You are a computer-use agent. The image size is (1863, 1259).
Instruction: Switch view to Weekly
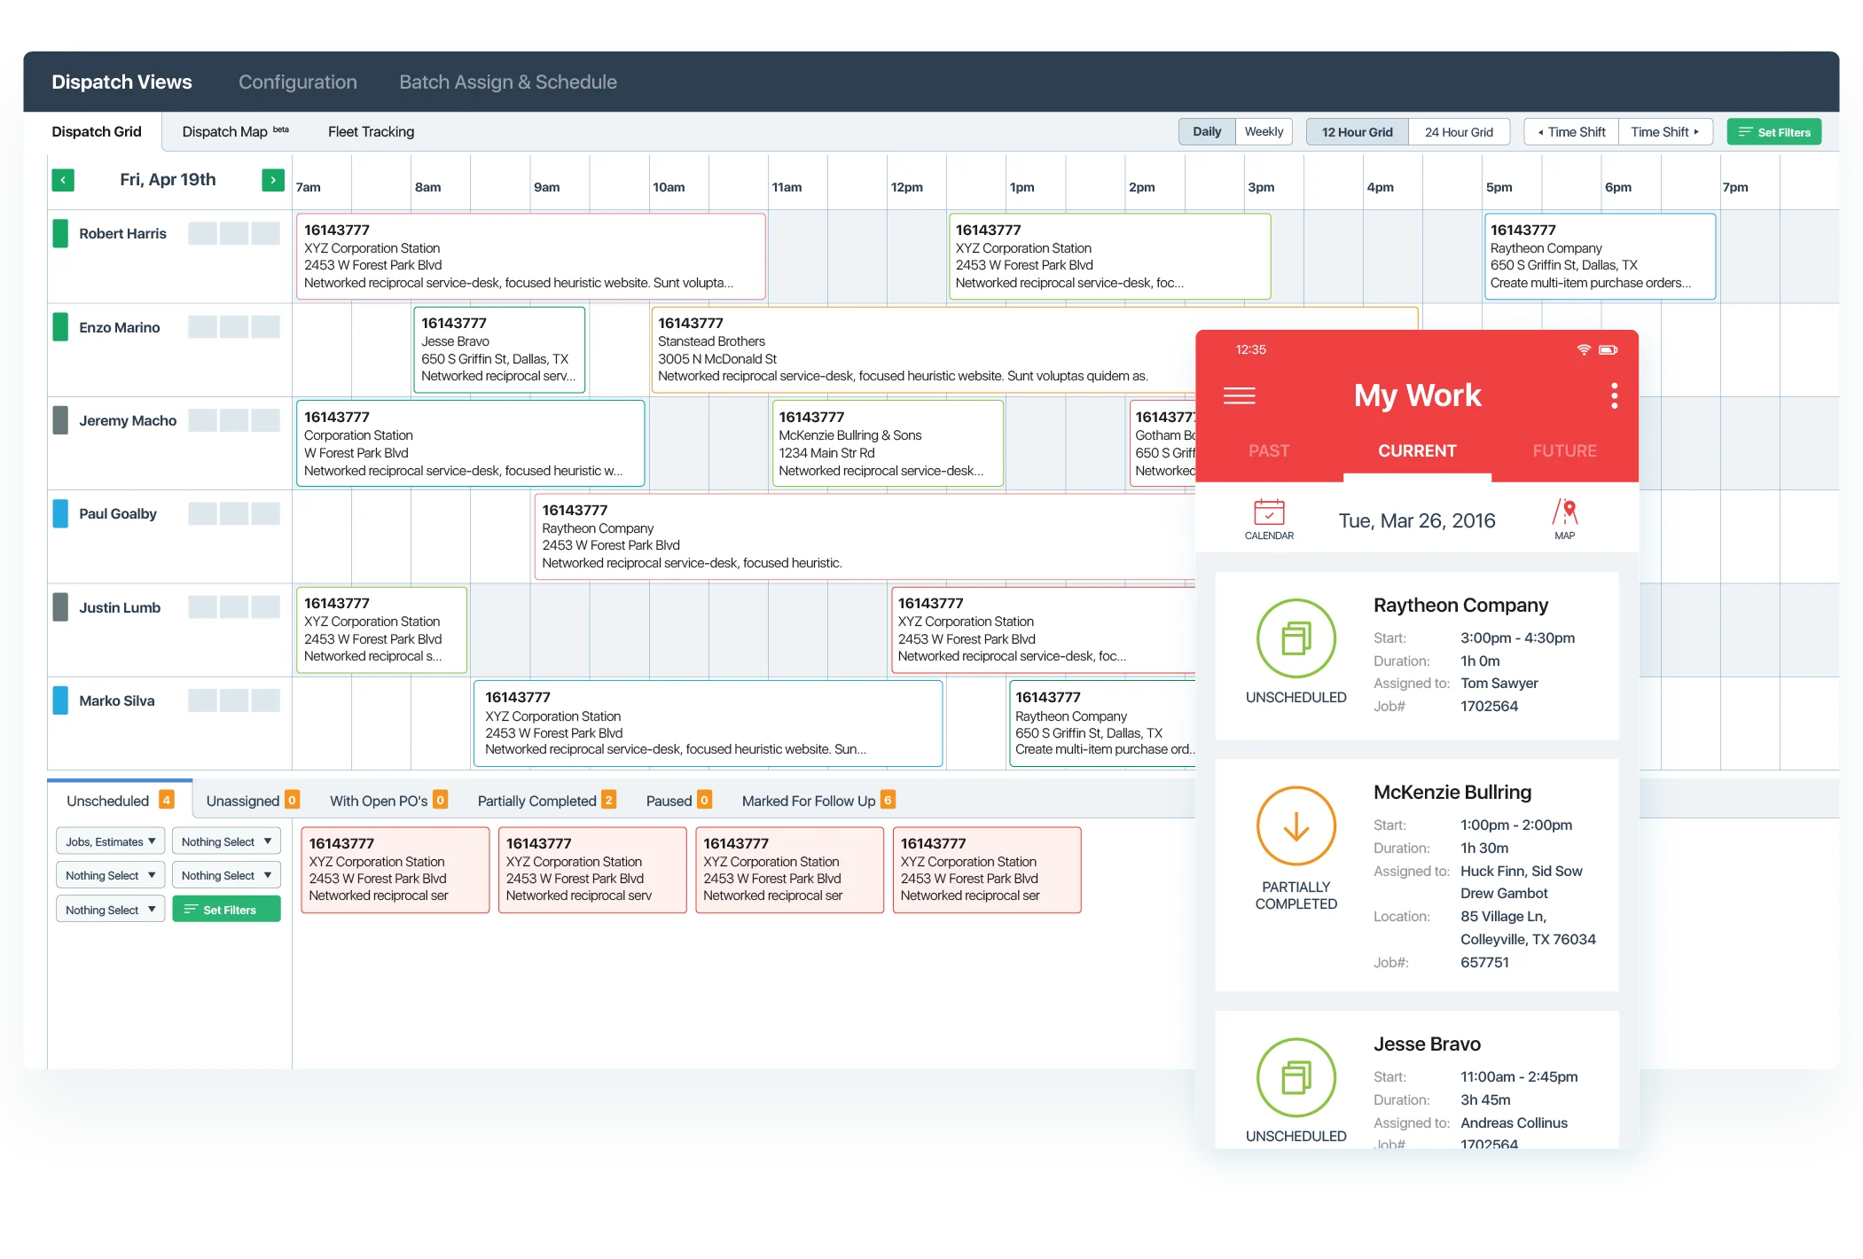coord(1264,132)
